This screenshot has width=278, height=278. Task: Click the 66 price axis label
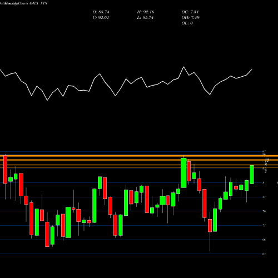point(264,240)
